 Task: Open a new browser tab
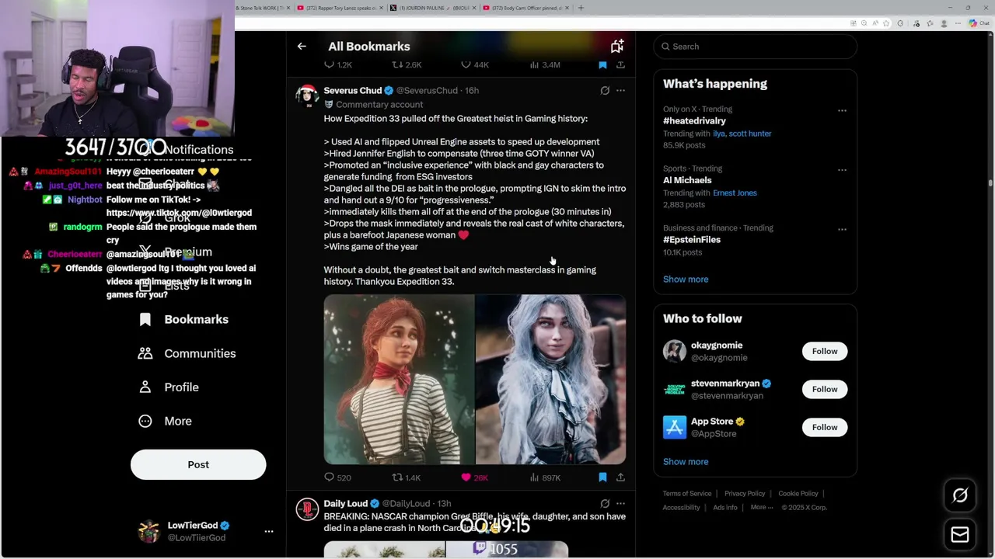tap(581, 8)
